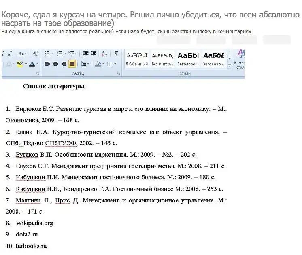Apply the Обычный style
The image size is (302, 255).
[x=137, y=59]
